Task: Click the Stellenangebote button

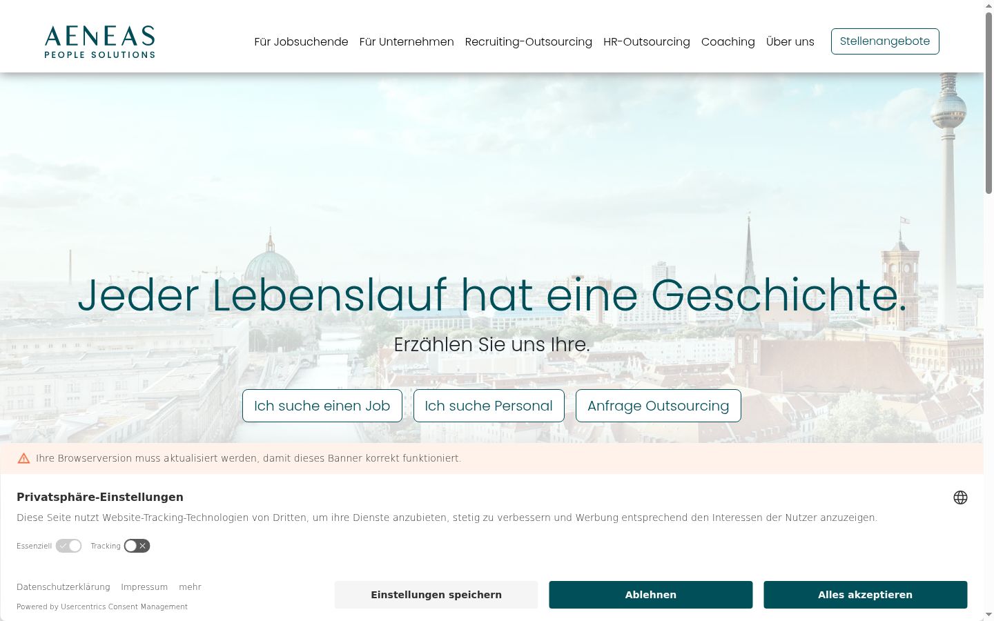Action: tap(885, 41)
